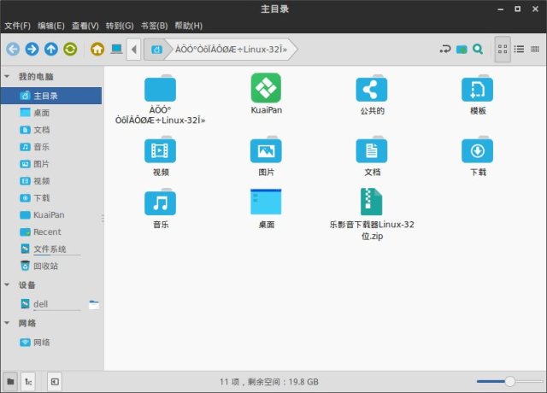Screen dimensions: 547x393
Task: Collapse the 网络 sidebar section
Action: coord(7,323)
